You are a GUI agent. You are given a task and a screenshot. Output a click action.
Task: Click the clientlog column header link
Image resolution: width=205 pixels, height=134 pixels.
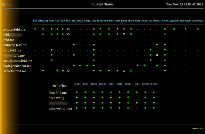[x=43, y=20]
